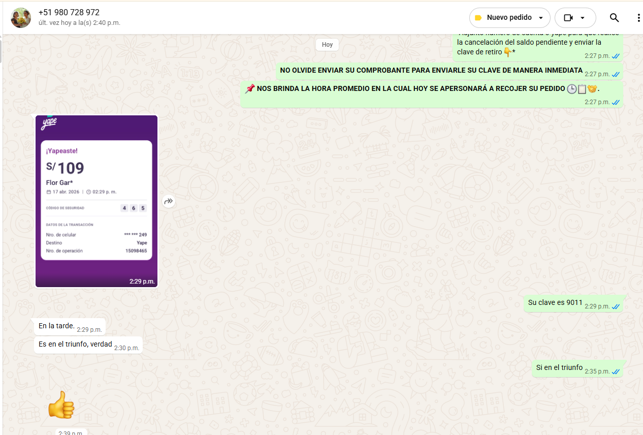This screenshot has height=435, width=643.
Task: Click the forward arrow beside Yape image
Action: 169,202
